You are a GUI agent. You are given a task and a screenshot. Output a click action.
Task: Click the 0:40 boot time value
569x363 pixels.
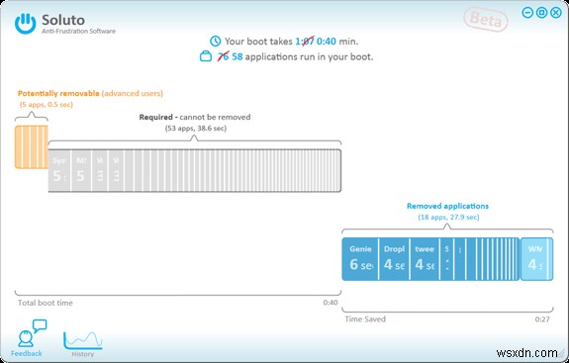tap(327, 42)
